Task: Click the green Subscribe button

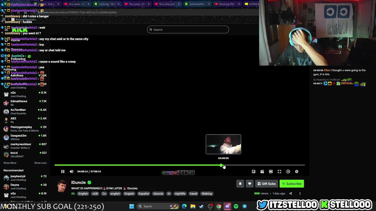Action: tap(292, 184)
